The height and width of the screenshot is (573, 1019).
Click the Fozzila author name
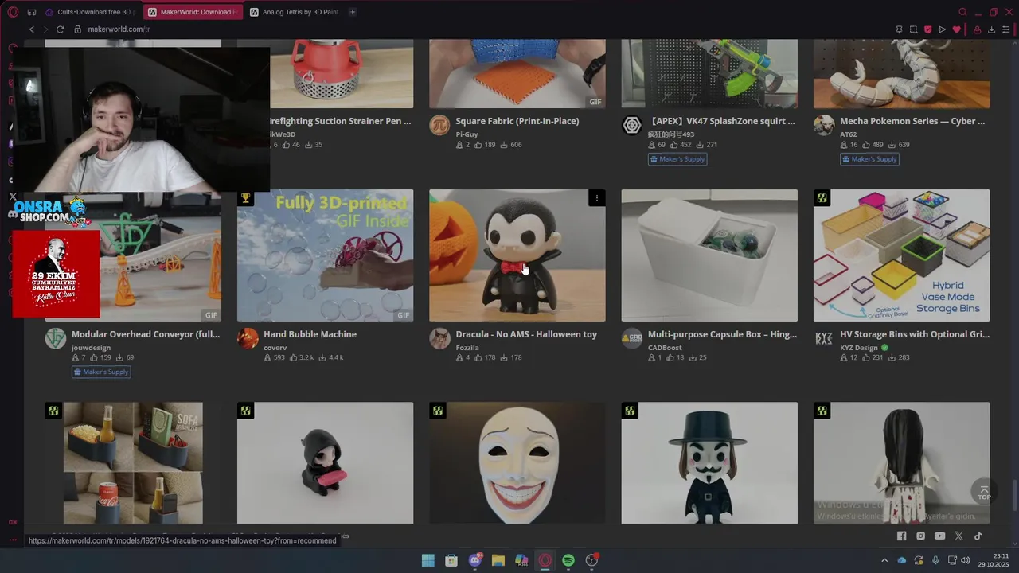click(467, 348)
